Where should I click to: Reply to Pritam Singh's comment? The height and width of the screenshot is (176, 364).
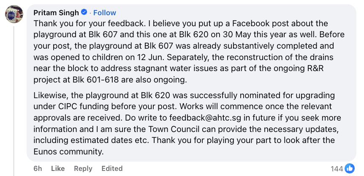pyautogui.click(x=83, y=168)
